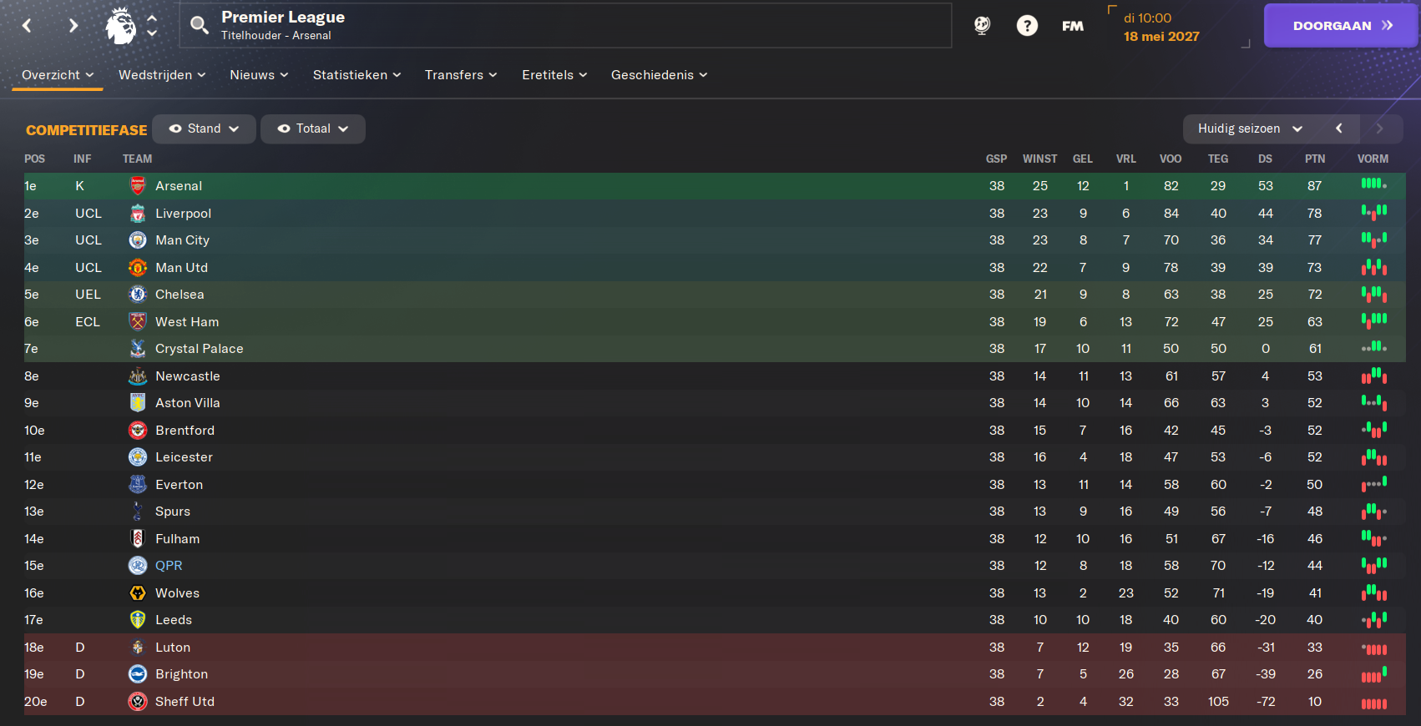Open the FM menu icon
The height and width of the screenshot is (726, 1421).
[x=1073, y=26]
